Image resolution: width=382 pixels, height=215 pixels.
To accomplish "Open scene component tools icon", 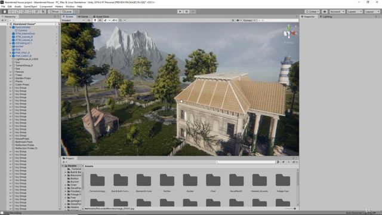I will tap(233, 20).
